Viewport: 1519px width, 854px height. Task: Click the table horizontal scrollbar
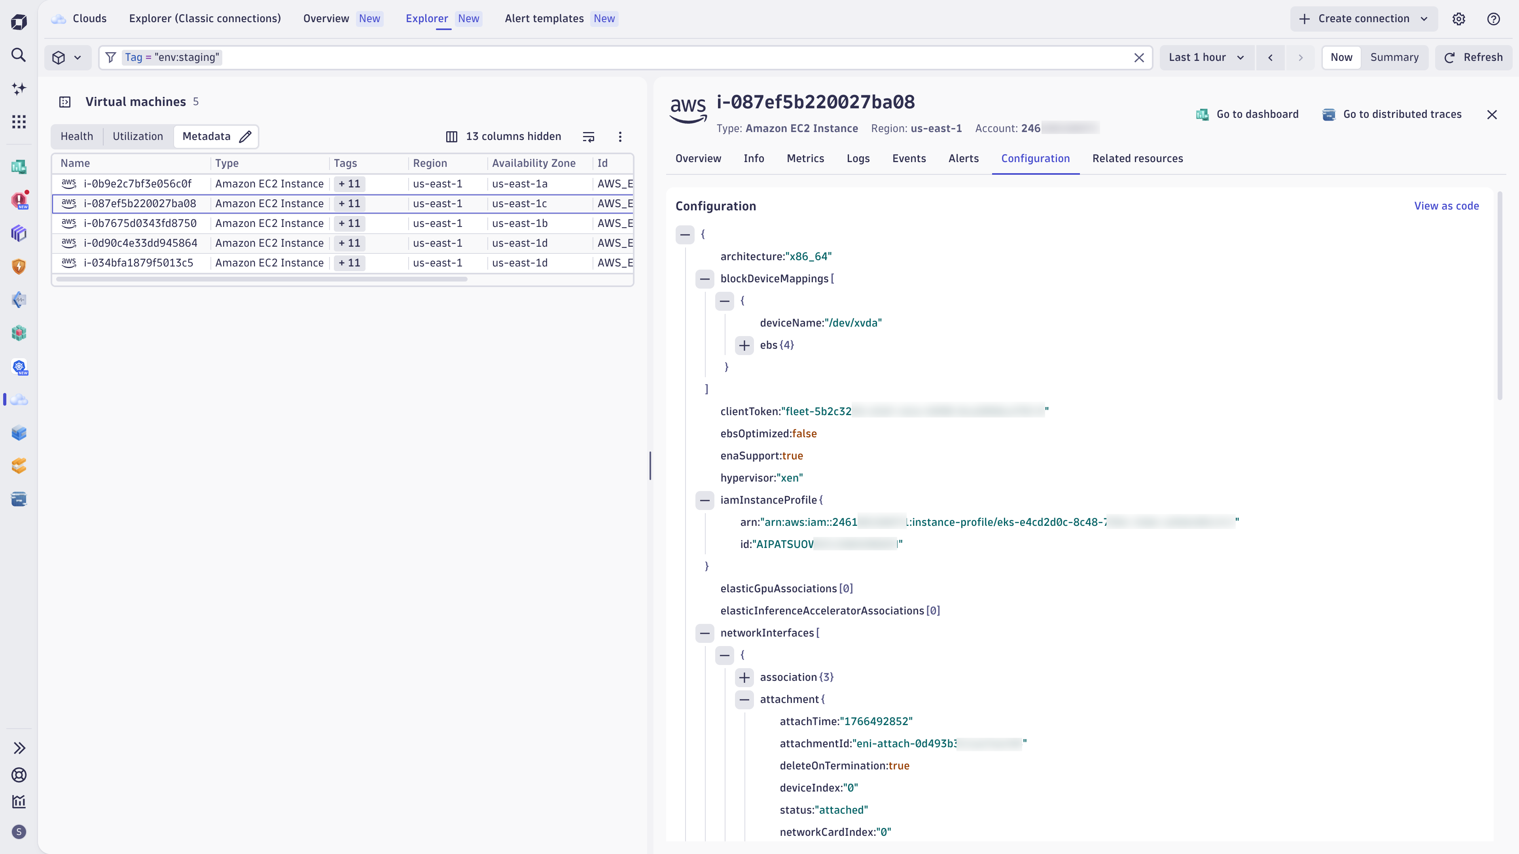[262, 280]
